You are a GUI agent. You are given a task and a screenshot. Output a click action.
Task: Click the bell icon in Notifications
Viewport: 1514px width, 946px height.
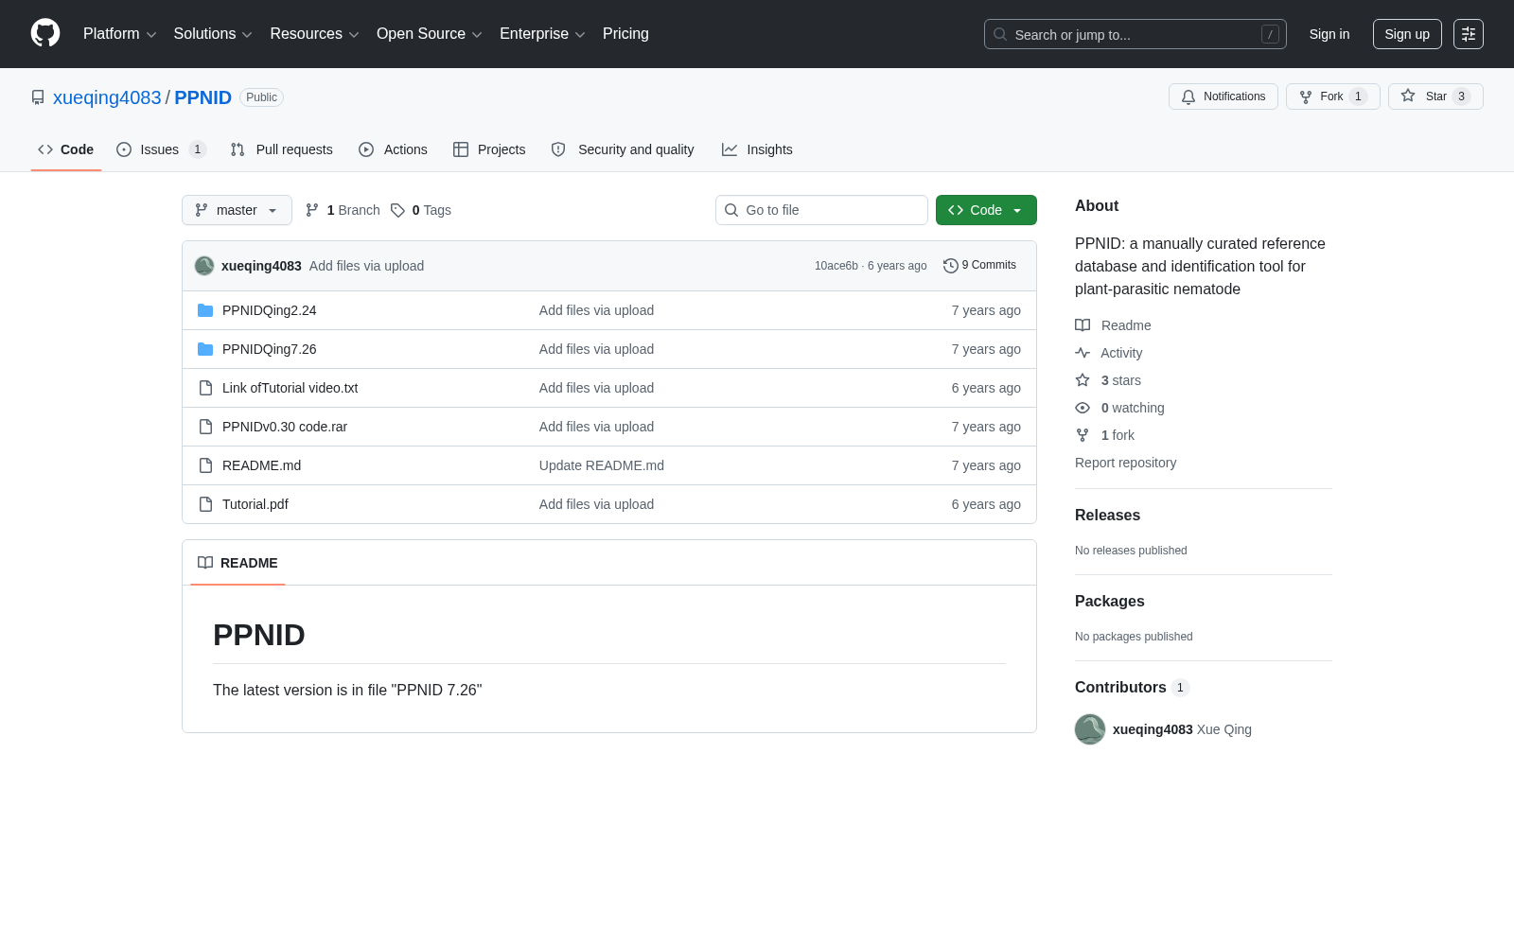[1188, 96]
